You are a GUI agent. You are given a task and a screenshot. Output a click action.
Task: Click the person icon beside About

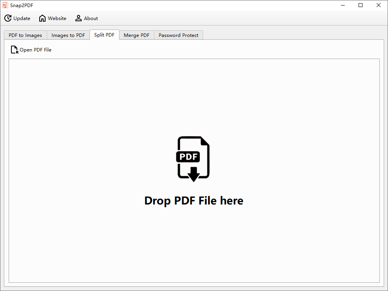(x=79, y=18)
